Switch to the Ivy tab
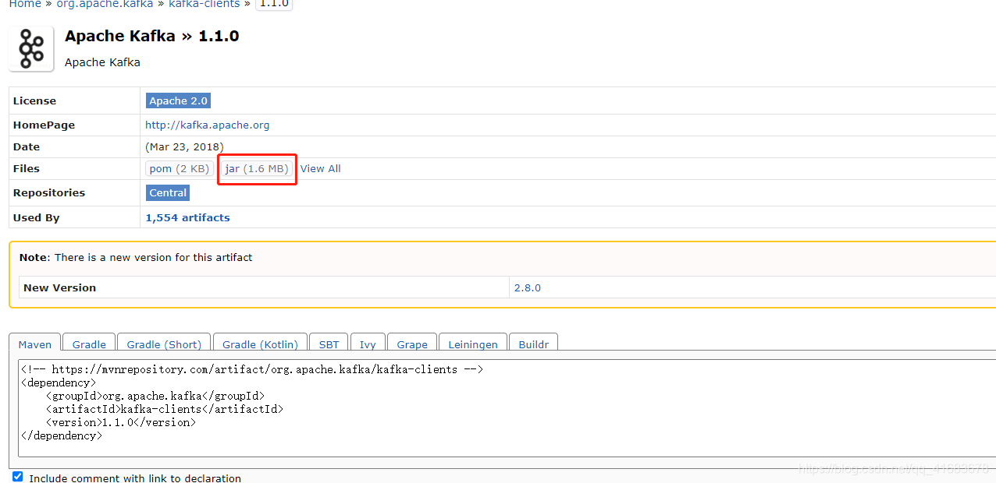 point(368,344)
